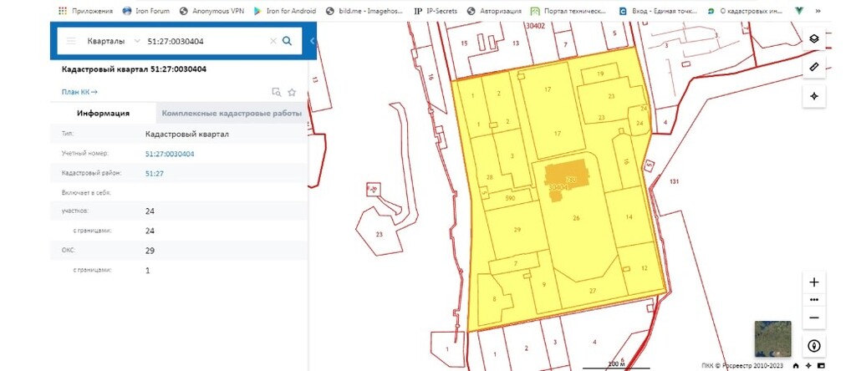Click the ОКС value 29
The image size is (856, 371).
150,251
